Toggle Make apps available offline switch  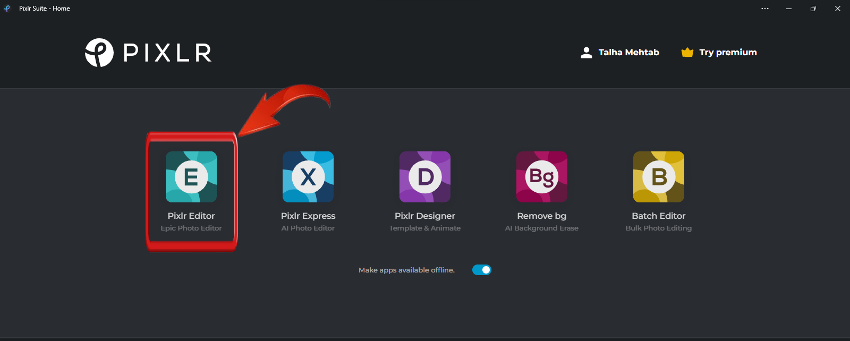coord(482,270)
